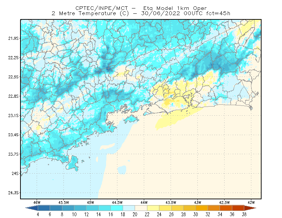The image size is (282, 218).
Task: Click the light yellow swatch between 22 and 24
Action: point(153,208)
